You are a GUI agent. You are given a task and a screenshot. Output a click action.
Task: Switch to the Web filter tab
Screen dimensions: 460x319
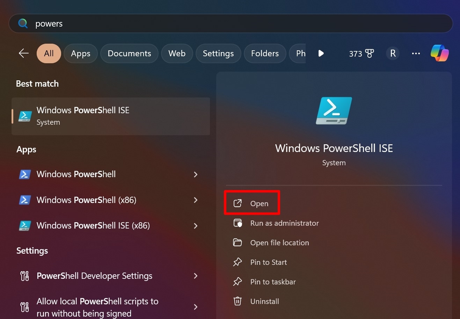(x=177, y=53)
